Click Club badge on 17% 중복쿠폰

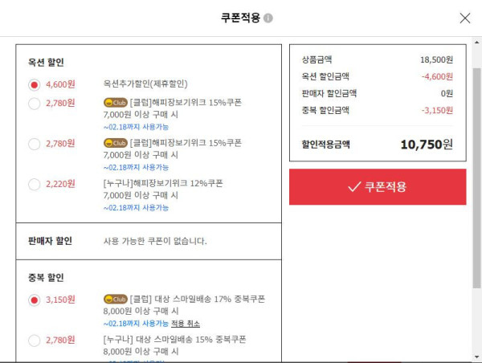pyautogui.click(x=115, y=299)
